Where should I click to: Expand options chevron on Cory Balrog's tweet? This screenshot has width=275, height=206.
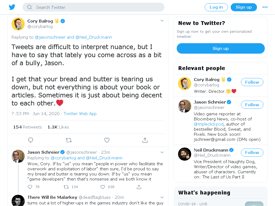(x=162, y=21)
